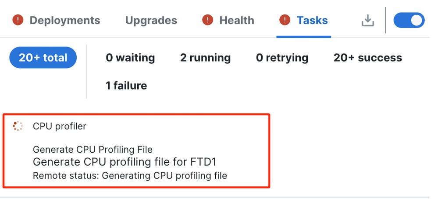Click the red alert icon beside Deployments
The width and height of the screenshot is (438, 199).
(x=18, y=20)
